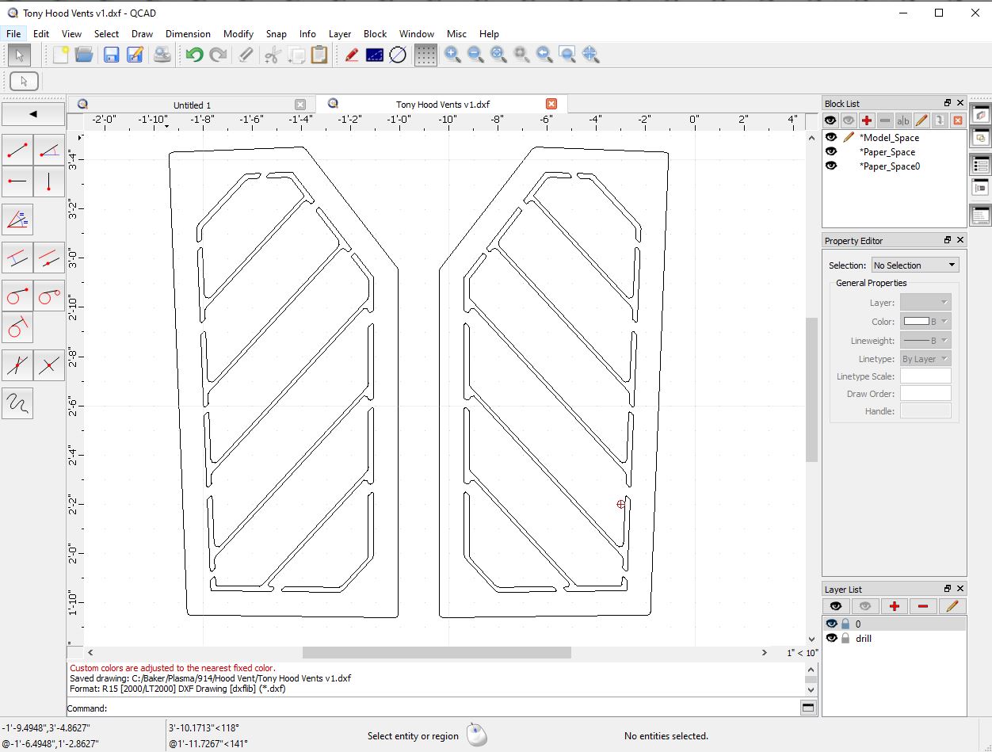Toggle visibility of *Paper_Space0 block
This screenshot has width=992, height=752.
coord(831,166)
